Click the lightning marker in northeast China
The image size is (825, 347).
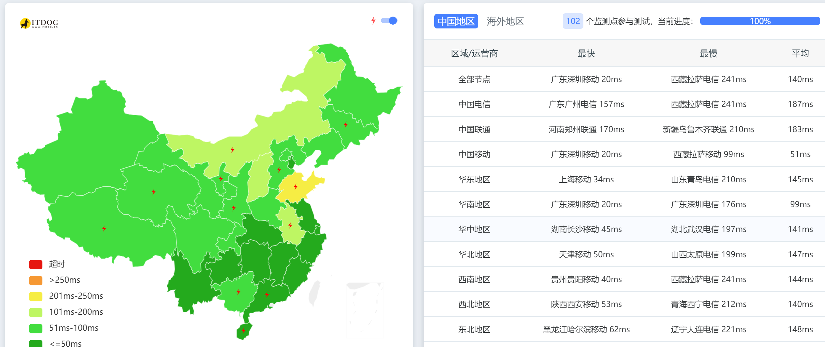(x=346, y=124)
